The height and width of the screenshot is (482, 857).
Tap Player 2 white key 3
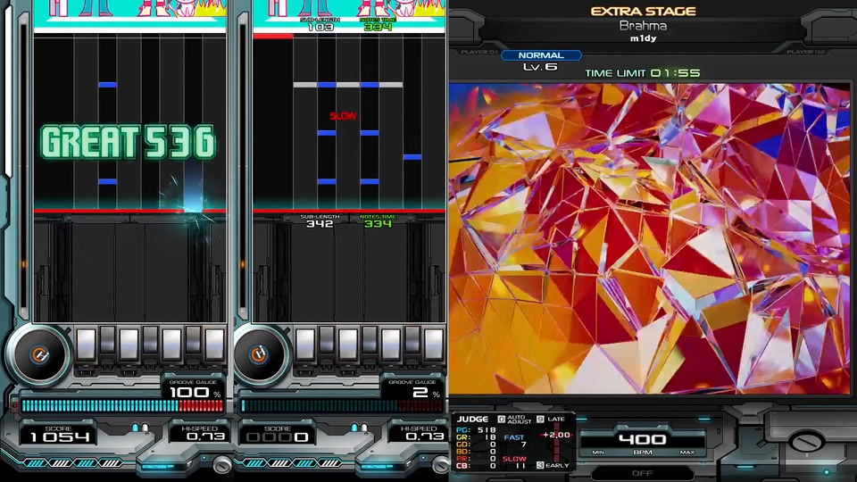(x=348, y=345)
